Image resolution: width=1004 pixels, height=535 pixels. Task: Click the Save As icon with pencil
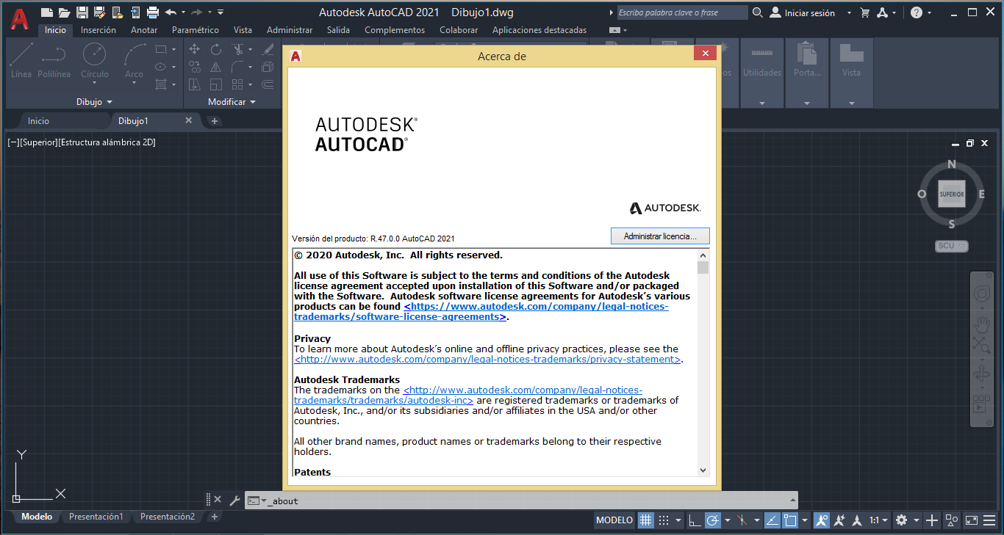click(x=99, y=12)
